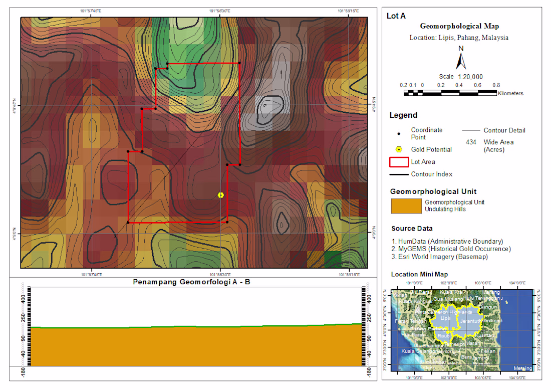The width and height of the screenshot is (551, 390).
Task: Click the Lipis region on mini map
Action: point(445,318)
